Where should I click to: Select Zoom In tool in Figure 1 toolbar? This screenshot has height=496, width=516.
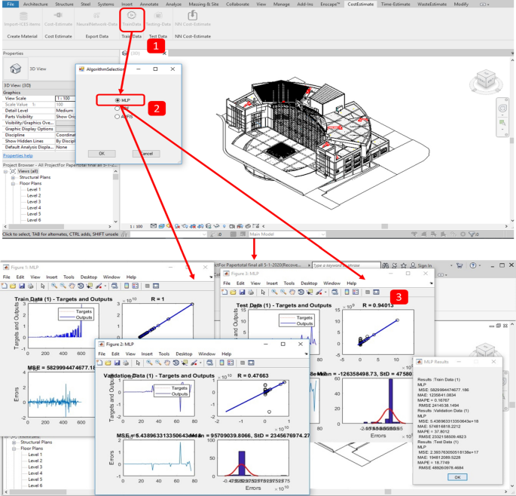[x=54, y=286]
